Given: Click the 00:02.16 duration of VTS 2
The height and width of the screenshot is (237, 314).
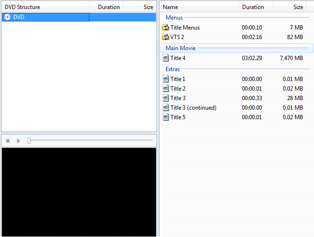Looking at the screenshot, I should (x=252, y=37).
